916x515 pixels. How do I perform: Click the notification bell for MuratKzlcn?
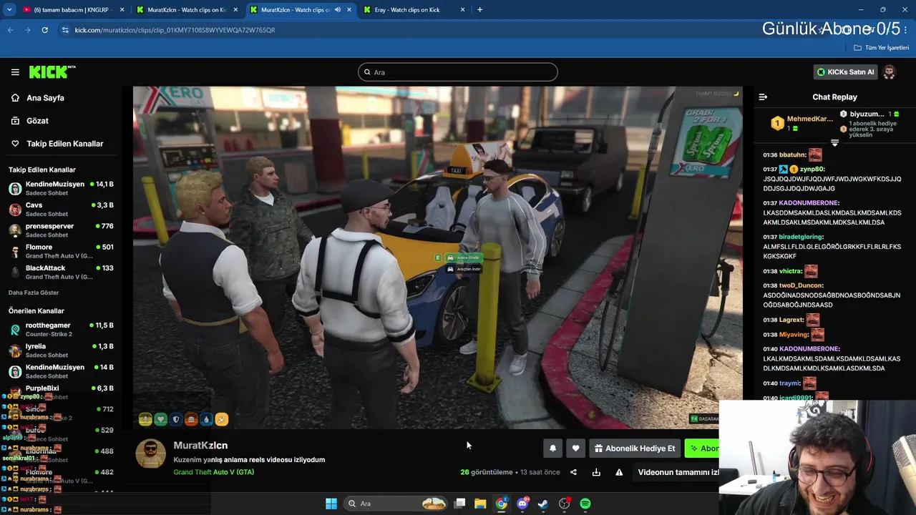[x=552, y=448]
